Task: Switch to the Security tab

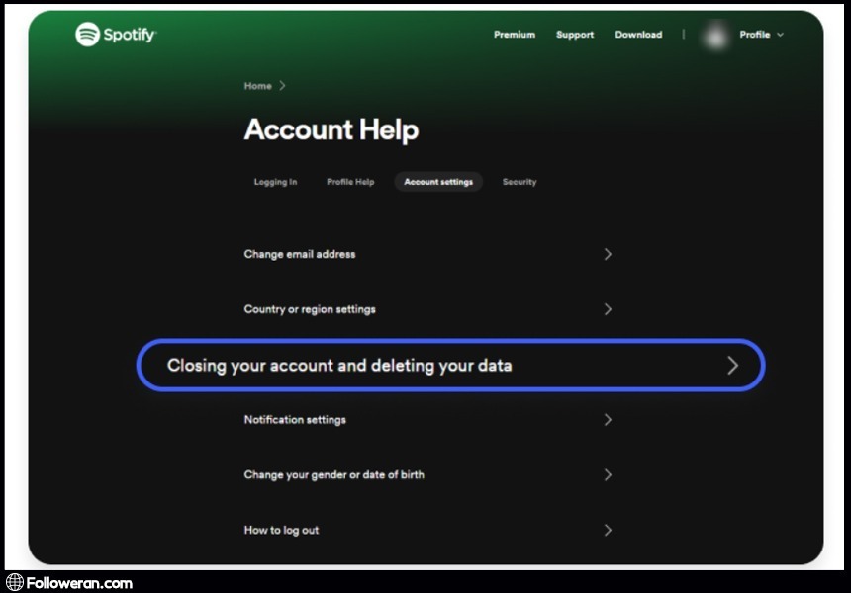Action: tap(520, 182)
